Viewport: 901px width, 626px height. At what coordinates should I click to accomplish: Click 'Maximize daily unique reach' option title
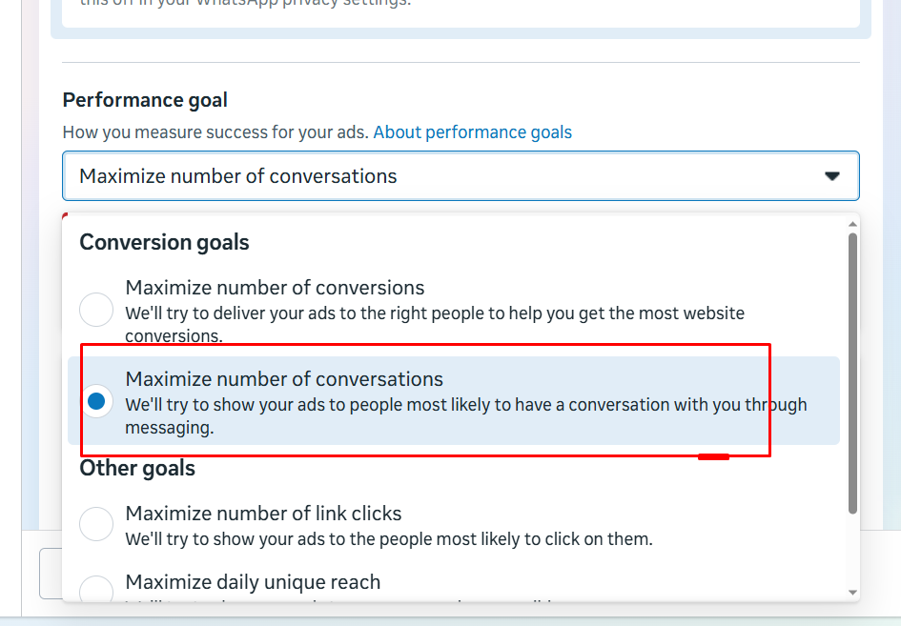point(253,582)
